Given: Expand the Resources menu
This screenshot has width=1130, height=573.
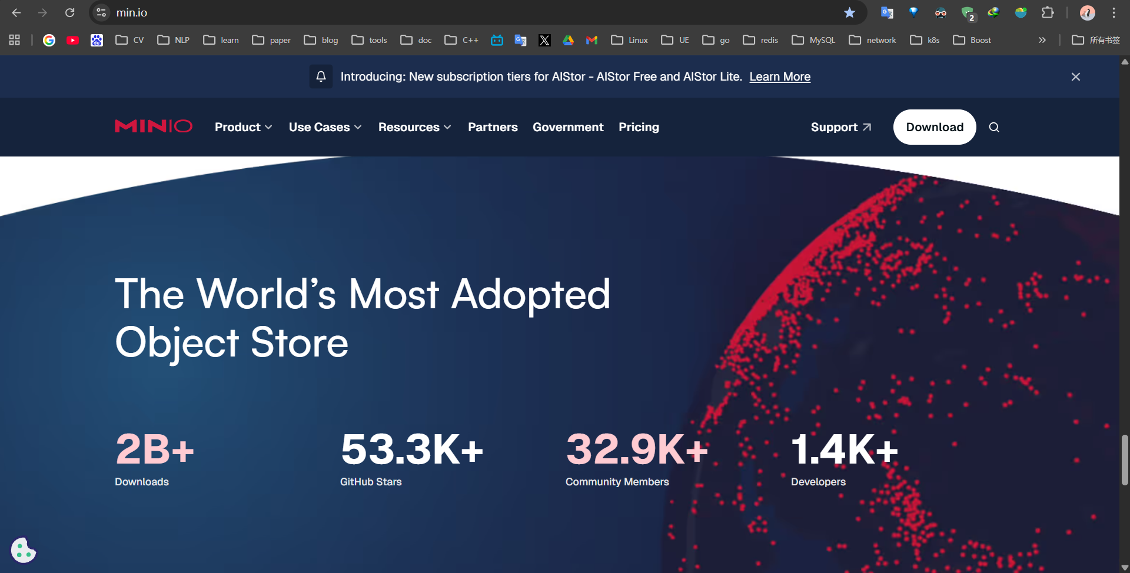Looking at the screenshot, I should (414, 127).
